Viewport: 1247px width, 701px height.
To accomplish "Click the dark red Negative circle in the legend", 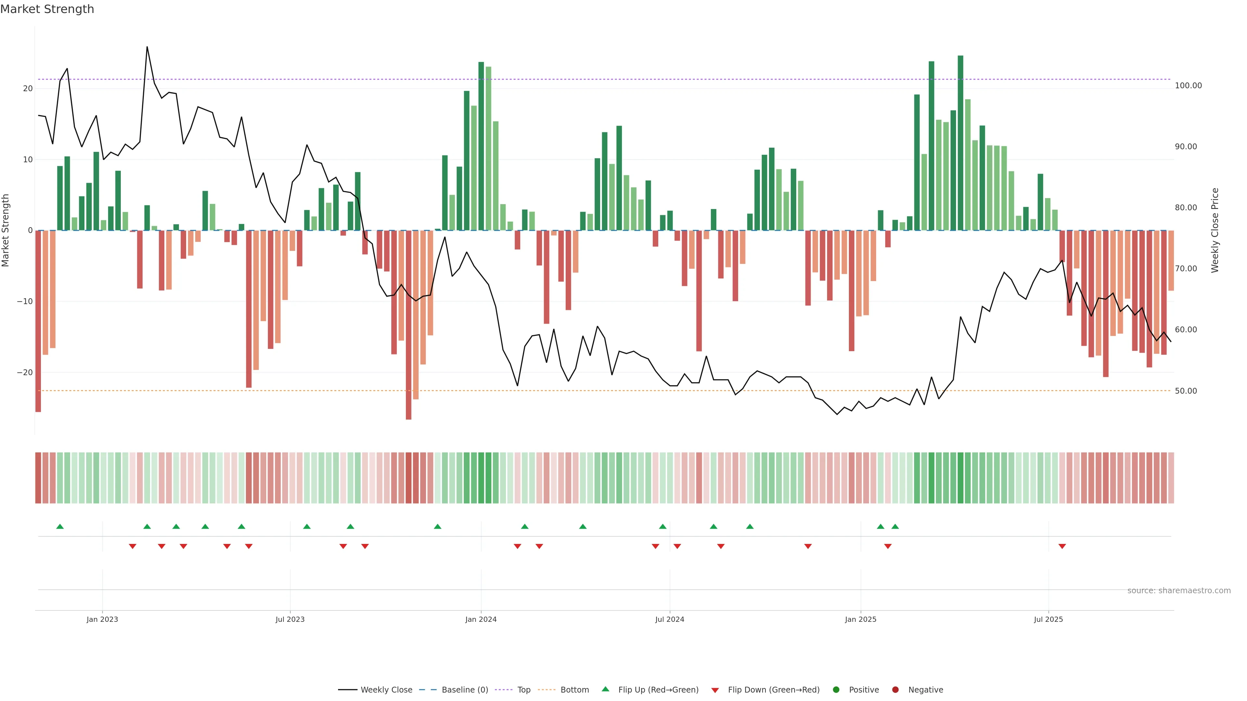I will (x=895, y=690).
